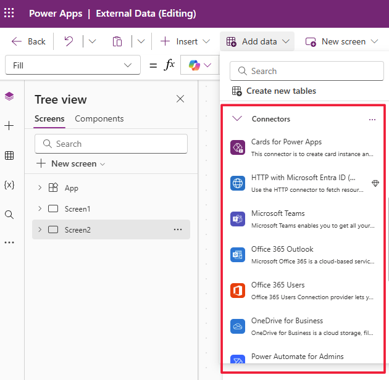
Task: Open the Add data dropdown
Action: 257,41
